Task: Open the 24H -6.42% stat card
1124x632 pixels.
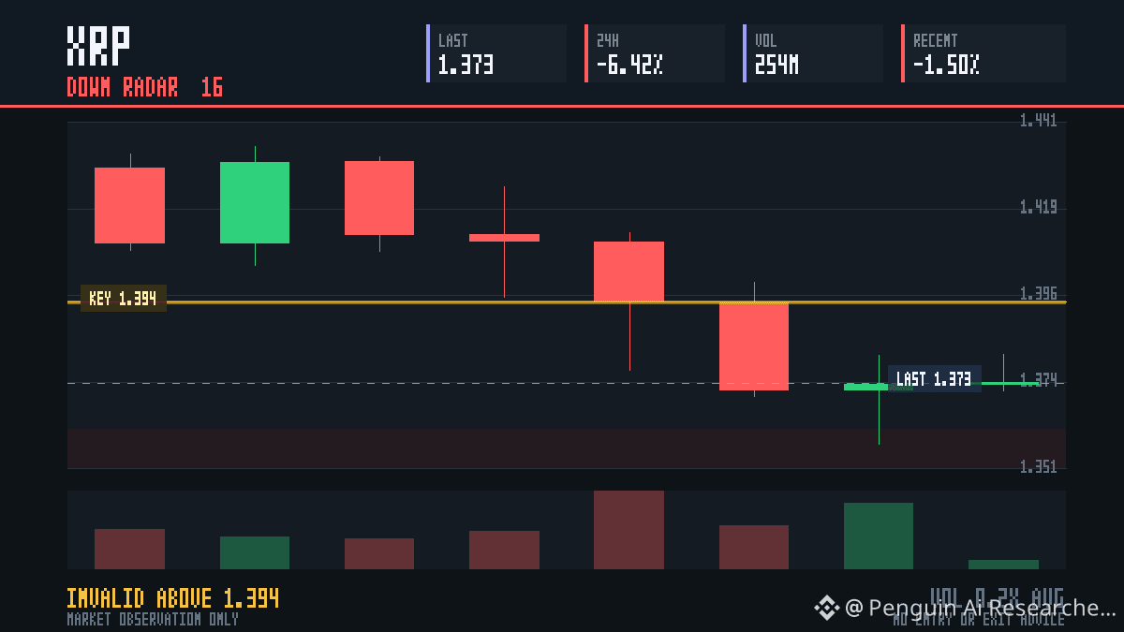Action: [655, 53]
